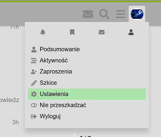Click the toggle switch icon for do-not-disturb

(x=34, y=105)
